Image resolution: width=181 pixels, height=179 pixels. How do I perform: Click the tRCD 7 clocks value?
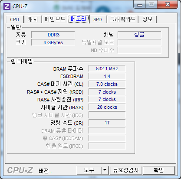click(x=107, y=92)
